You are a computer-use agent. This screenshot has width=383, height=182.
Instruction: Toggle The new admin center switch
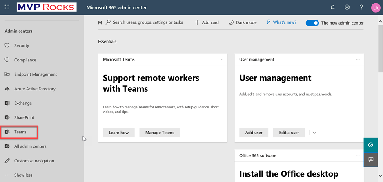(x=312, y=23)
